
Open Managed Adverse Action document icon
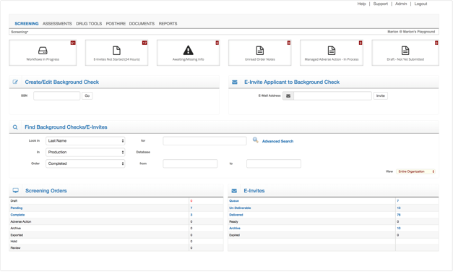point(332,51)
